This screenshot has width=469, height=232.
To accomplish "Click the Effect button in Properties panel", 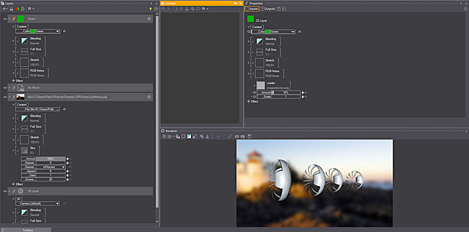I will 253,101.
